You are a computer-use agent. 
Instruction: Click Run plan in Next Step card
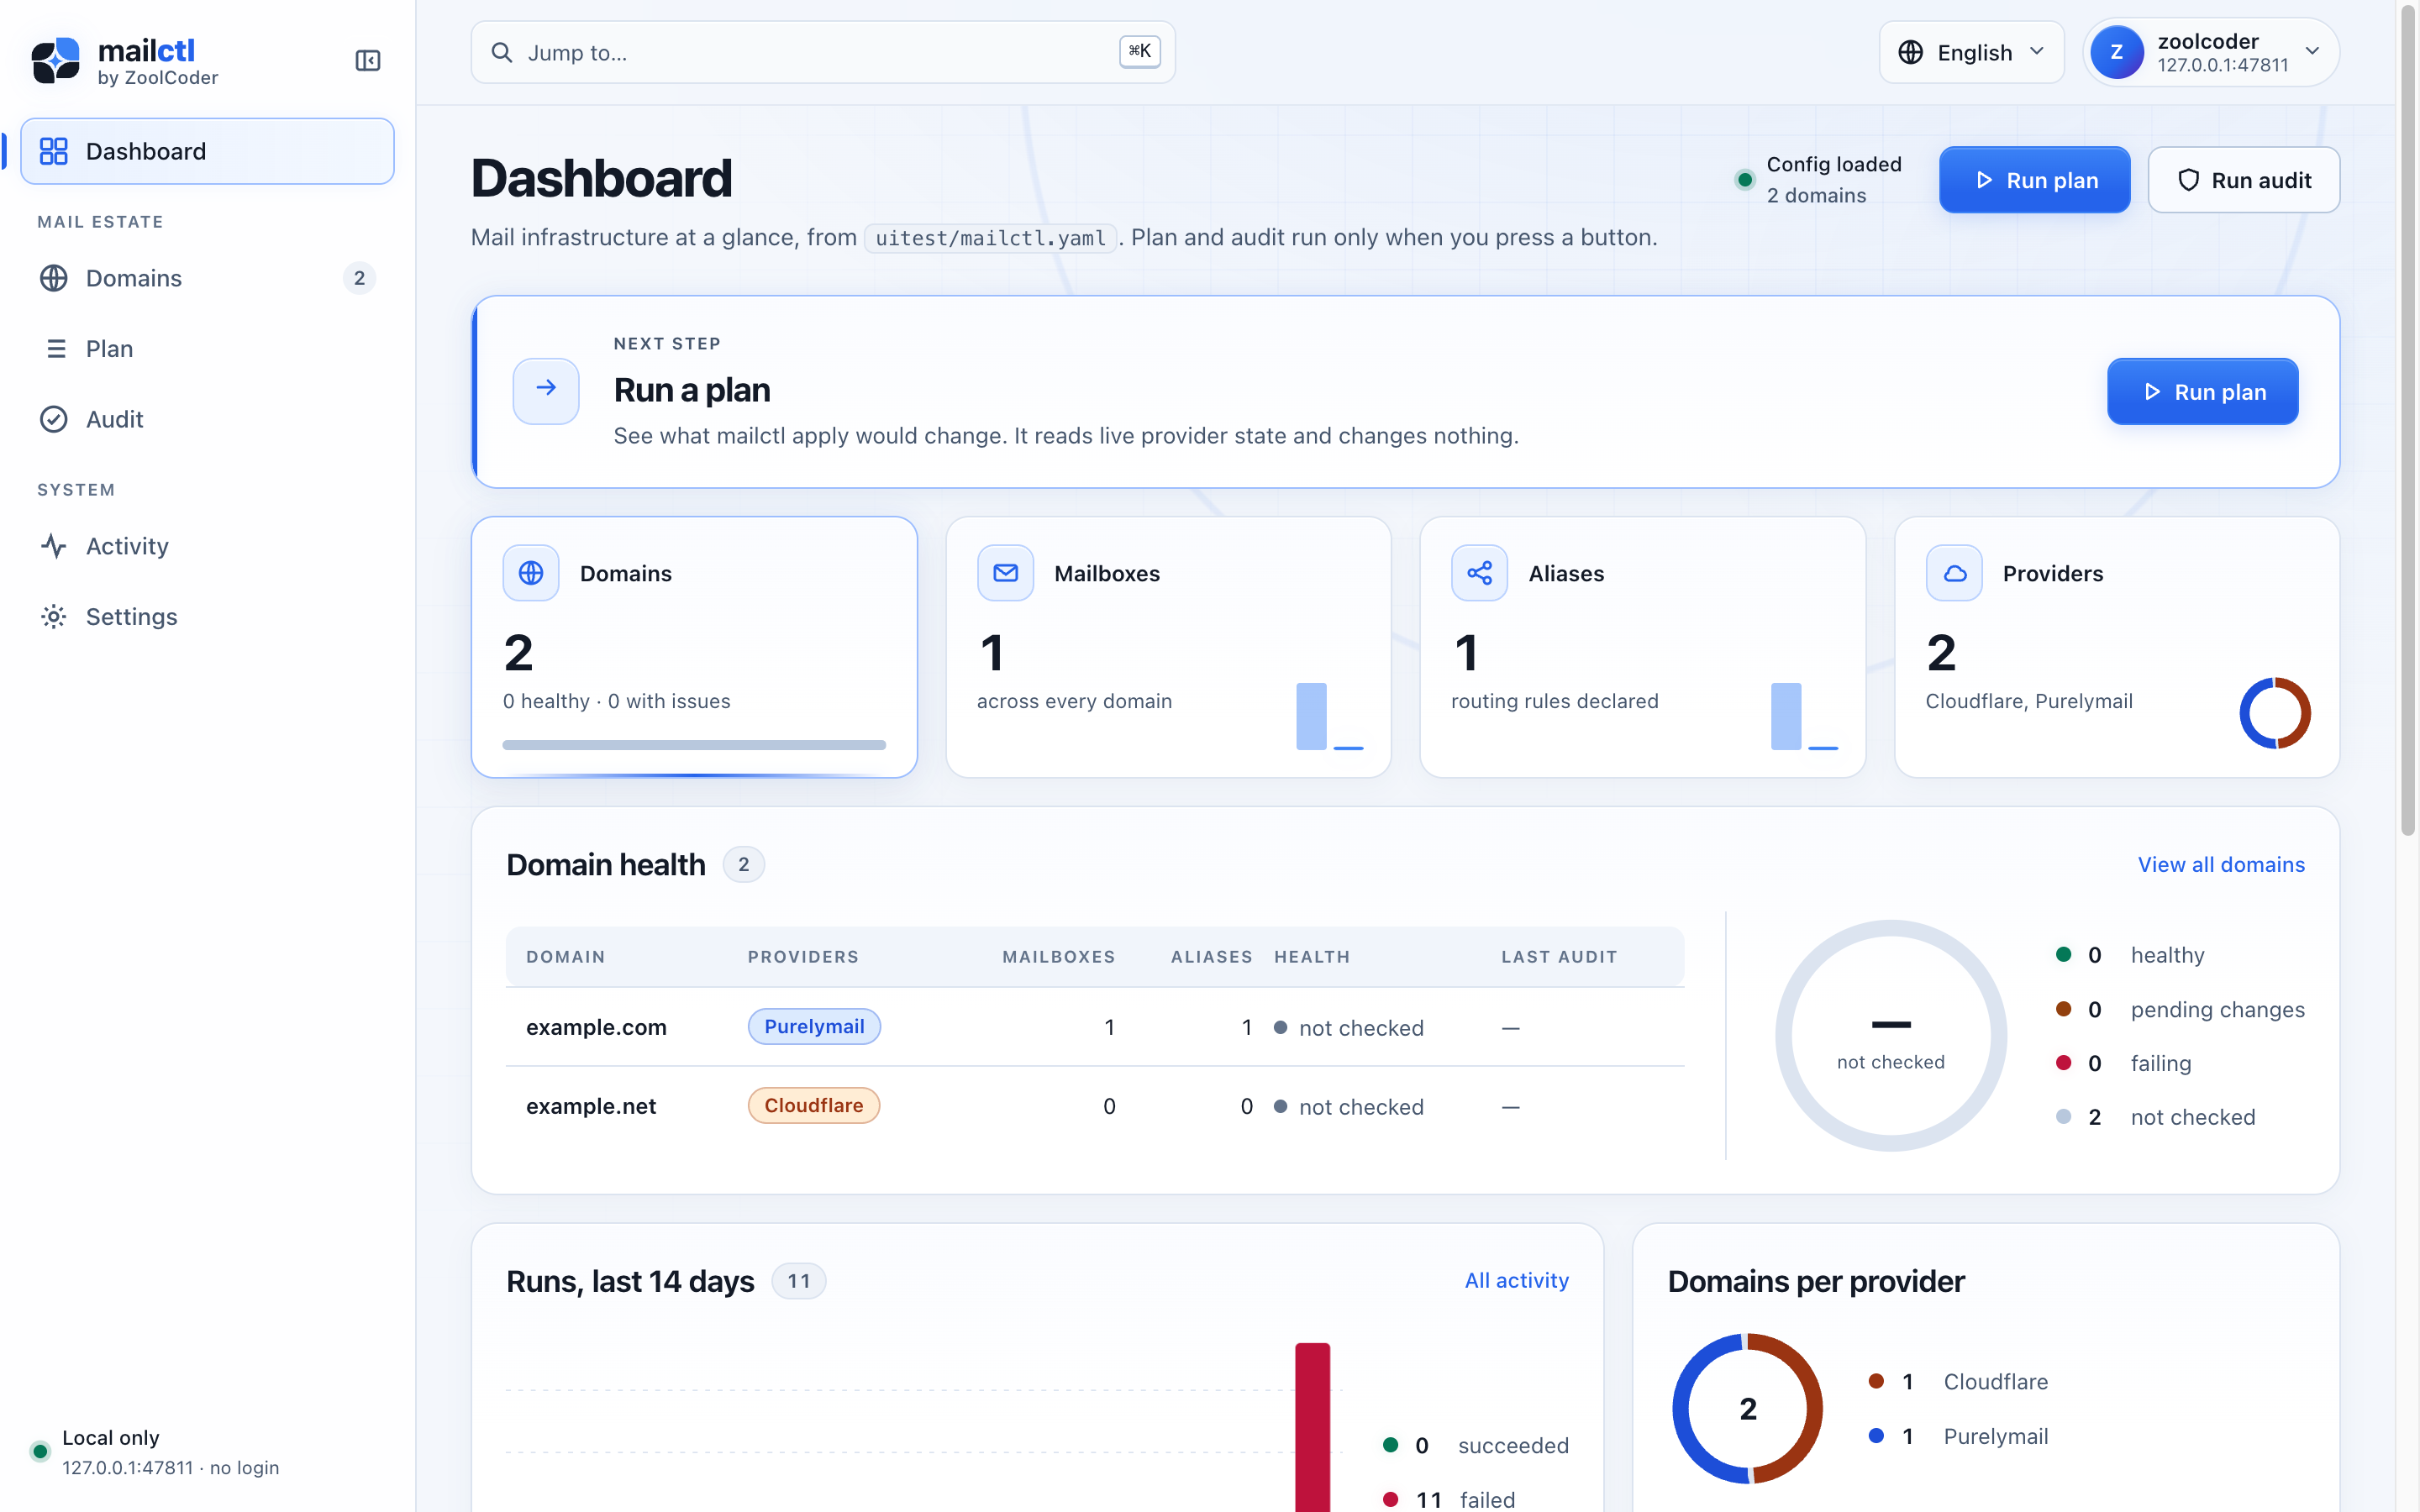(2202, 391)
